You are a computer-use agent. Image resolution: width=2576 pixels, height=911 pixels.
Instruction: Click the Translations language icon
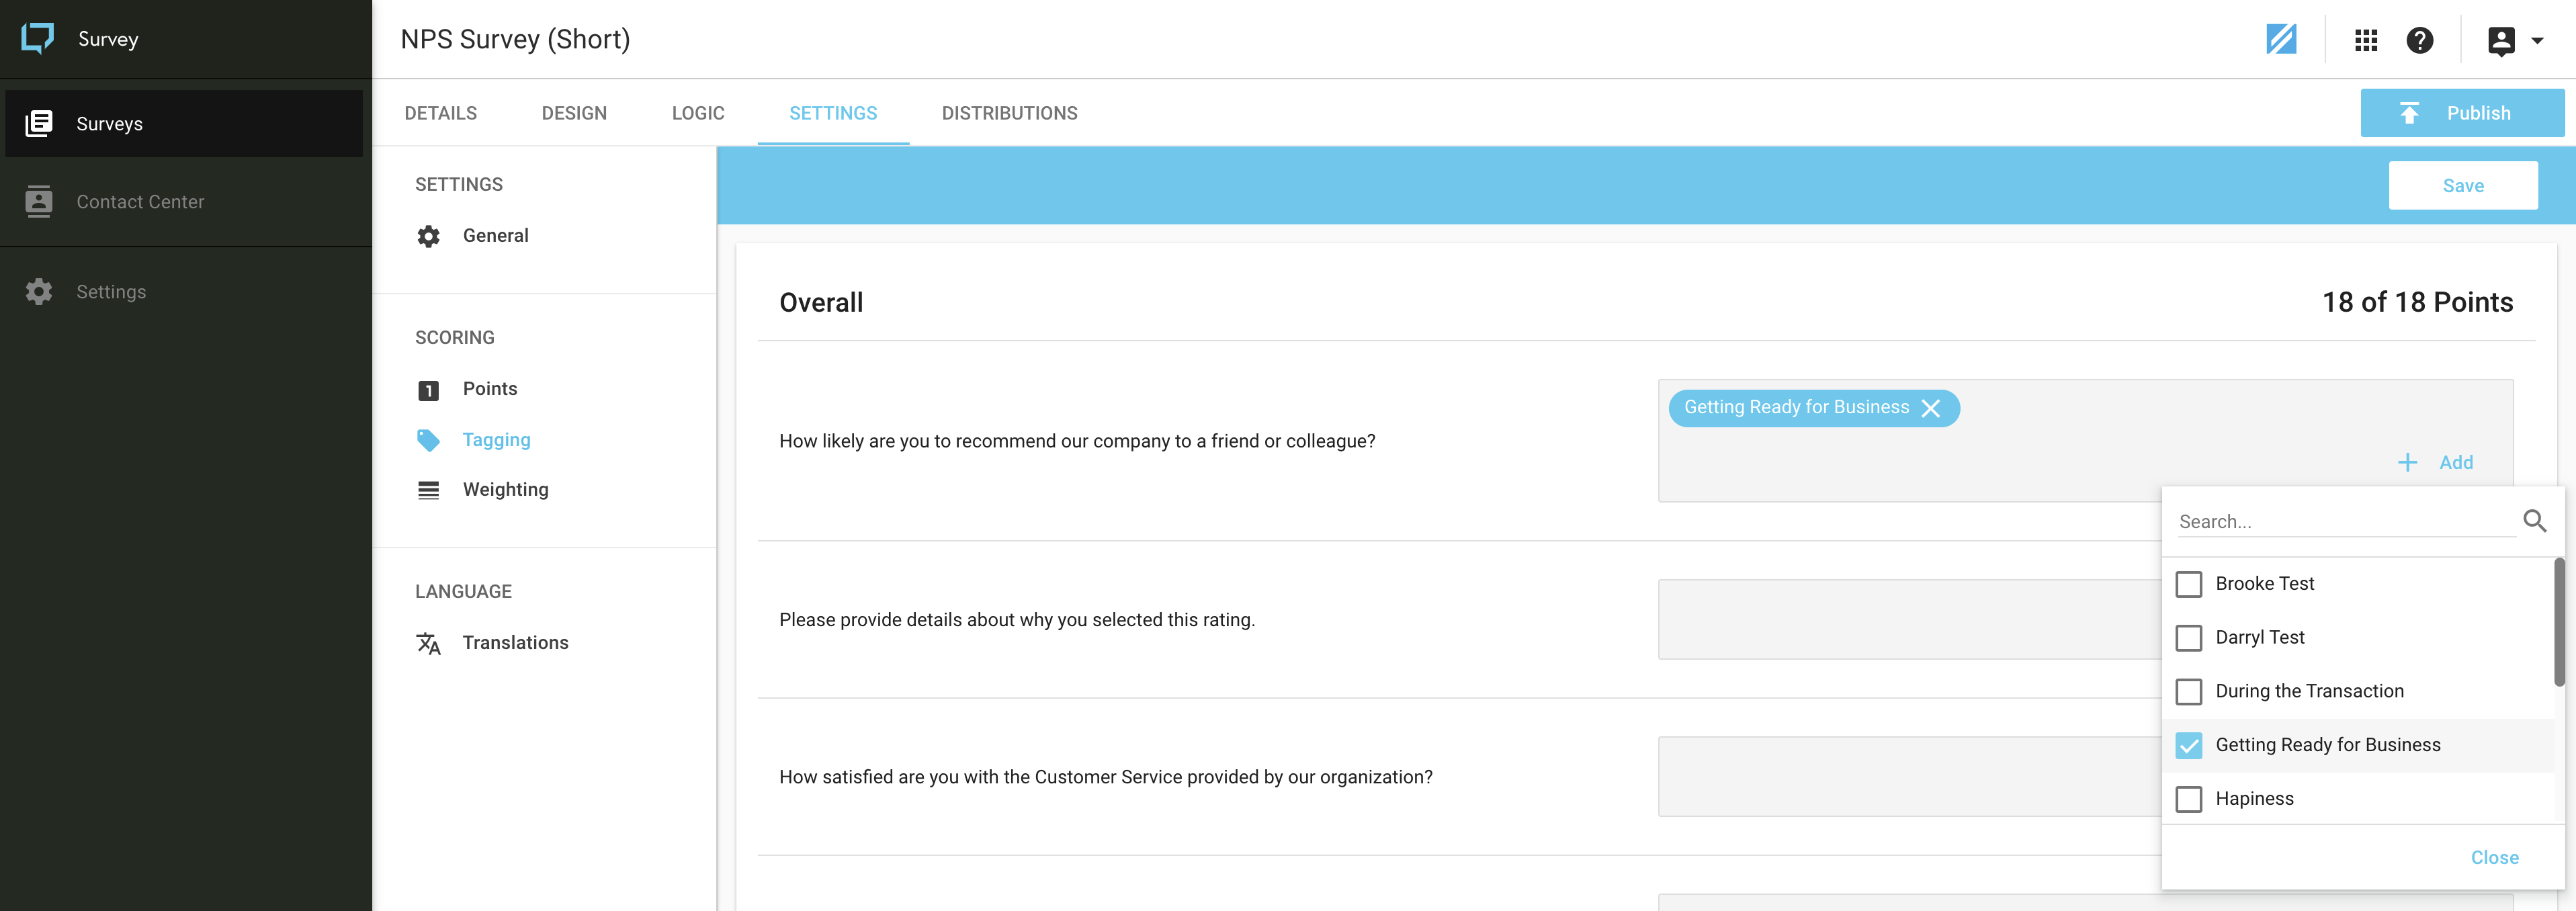coord(429,643)
